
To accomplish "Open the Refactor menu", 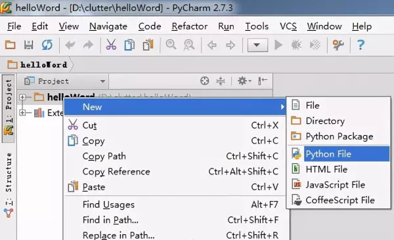I will tap(190, 26).
